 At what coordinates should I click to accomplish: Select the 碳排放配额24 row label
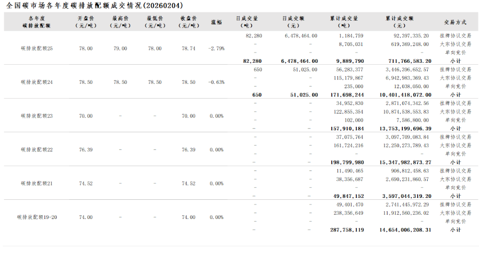(37, 82)
